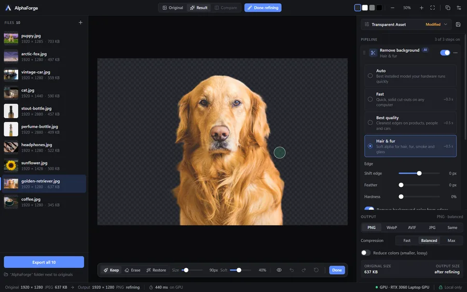Select the Erase brush tool
The image size is (467, 292).
132,270
